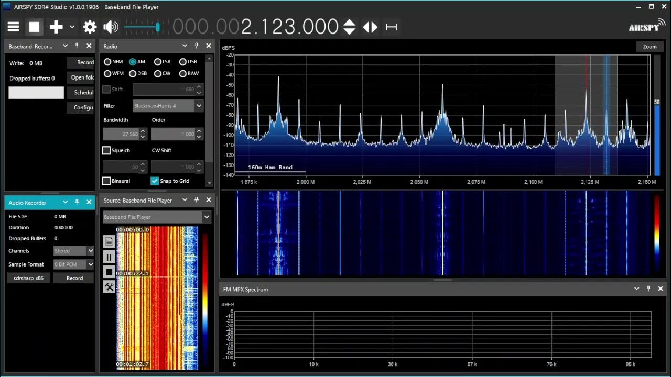Click the Open folder button
Screen dimensions: 671x377
tap(80, 77)
